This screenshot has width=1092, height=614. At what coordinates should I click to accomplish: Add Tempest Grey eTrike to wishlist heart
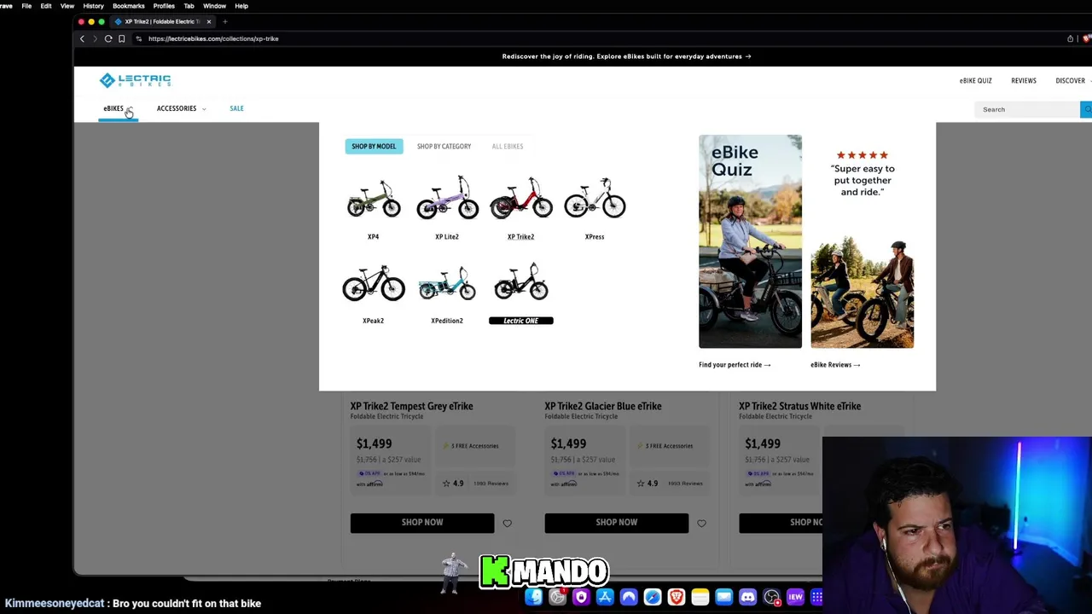(x=507, y=523)
